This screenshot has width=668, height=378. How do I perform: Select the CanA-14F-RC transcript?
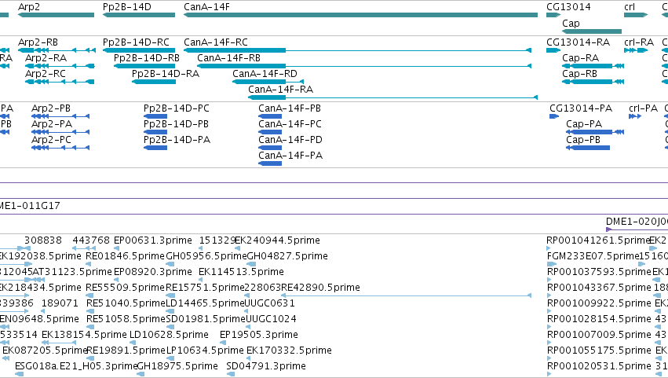(x=357, y=50)
